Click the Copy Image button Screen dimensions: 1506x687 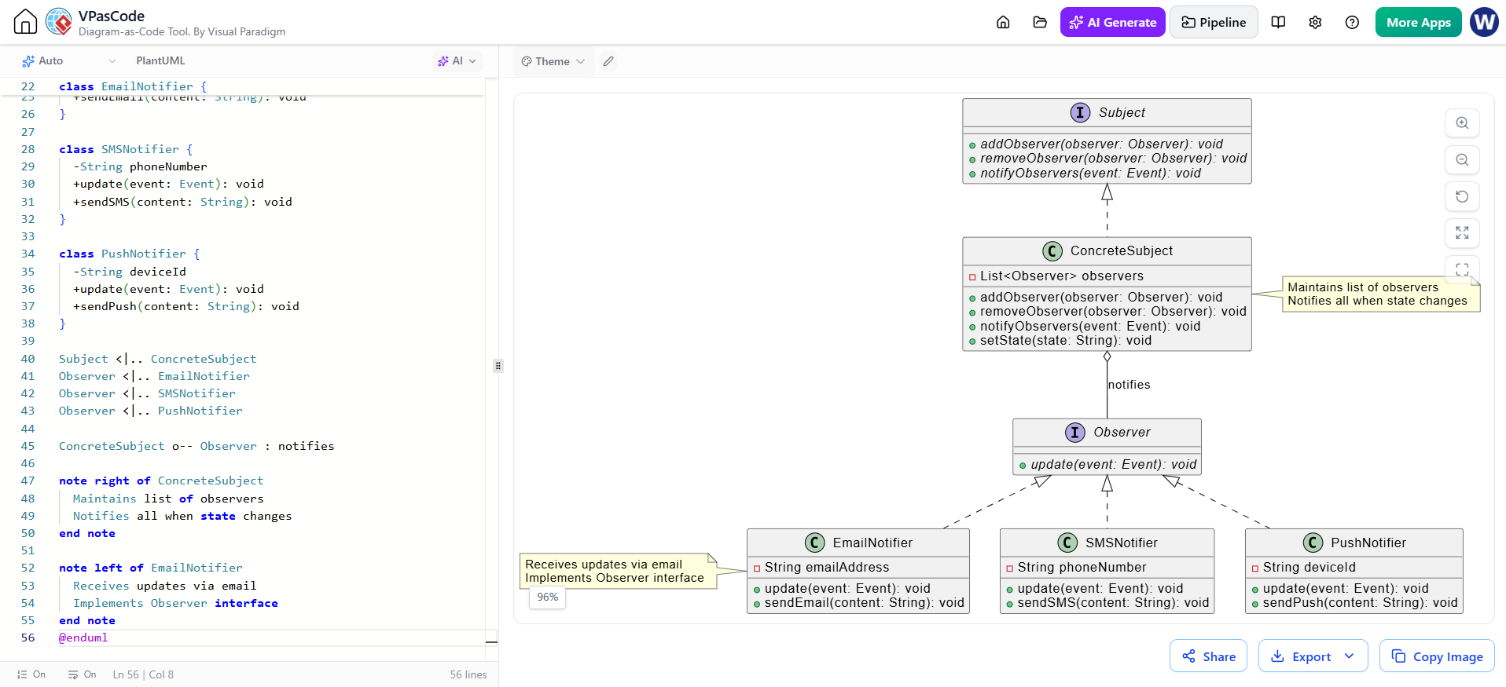pos(1437,656)
